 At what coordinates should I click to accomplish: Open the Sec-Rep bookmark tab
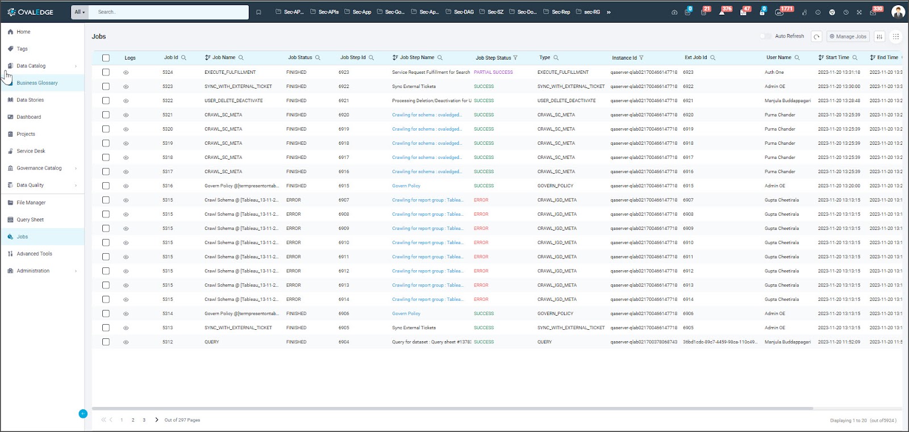557,12
